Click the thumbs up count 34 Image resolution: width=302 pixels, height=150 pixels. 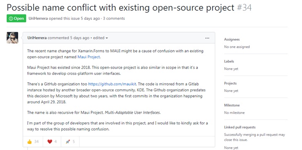click(x=37, y=142)
